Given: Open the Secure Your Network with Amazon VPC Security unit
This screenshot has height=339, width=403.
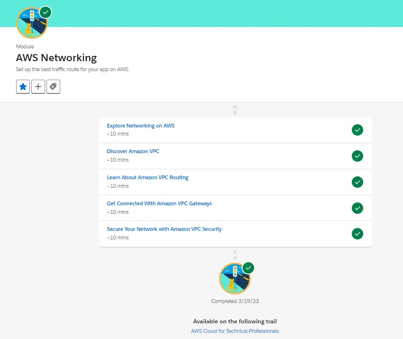Looking at the screenshot, I should point(164,229).
